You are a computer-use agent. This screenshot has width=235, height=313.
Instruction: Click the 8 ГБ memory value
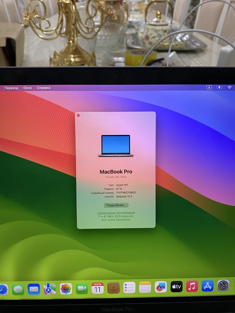click(119, 189)
